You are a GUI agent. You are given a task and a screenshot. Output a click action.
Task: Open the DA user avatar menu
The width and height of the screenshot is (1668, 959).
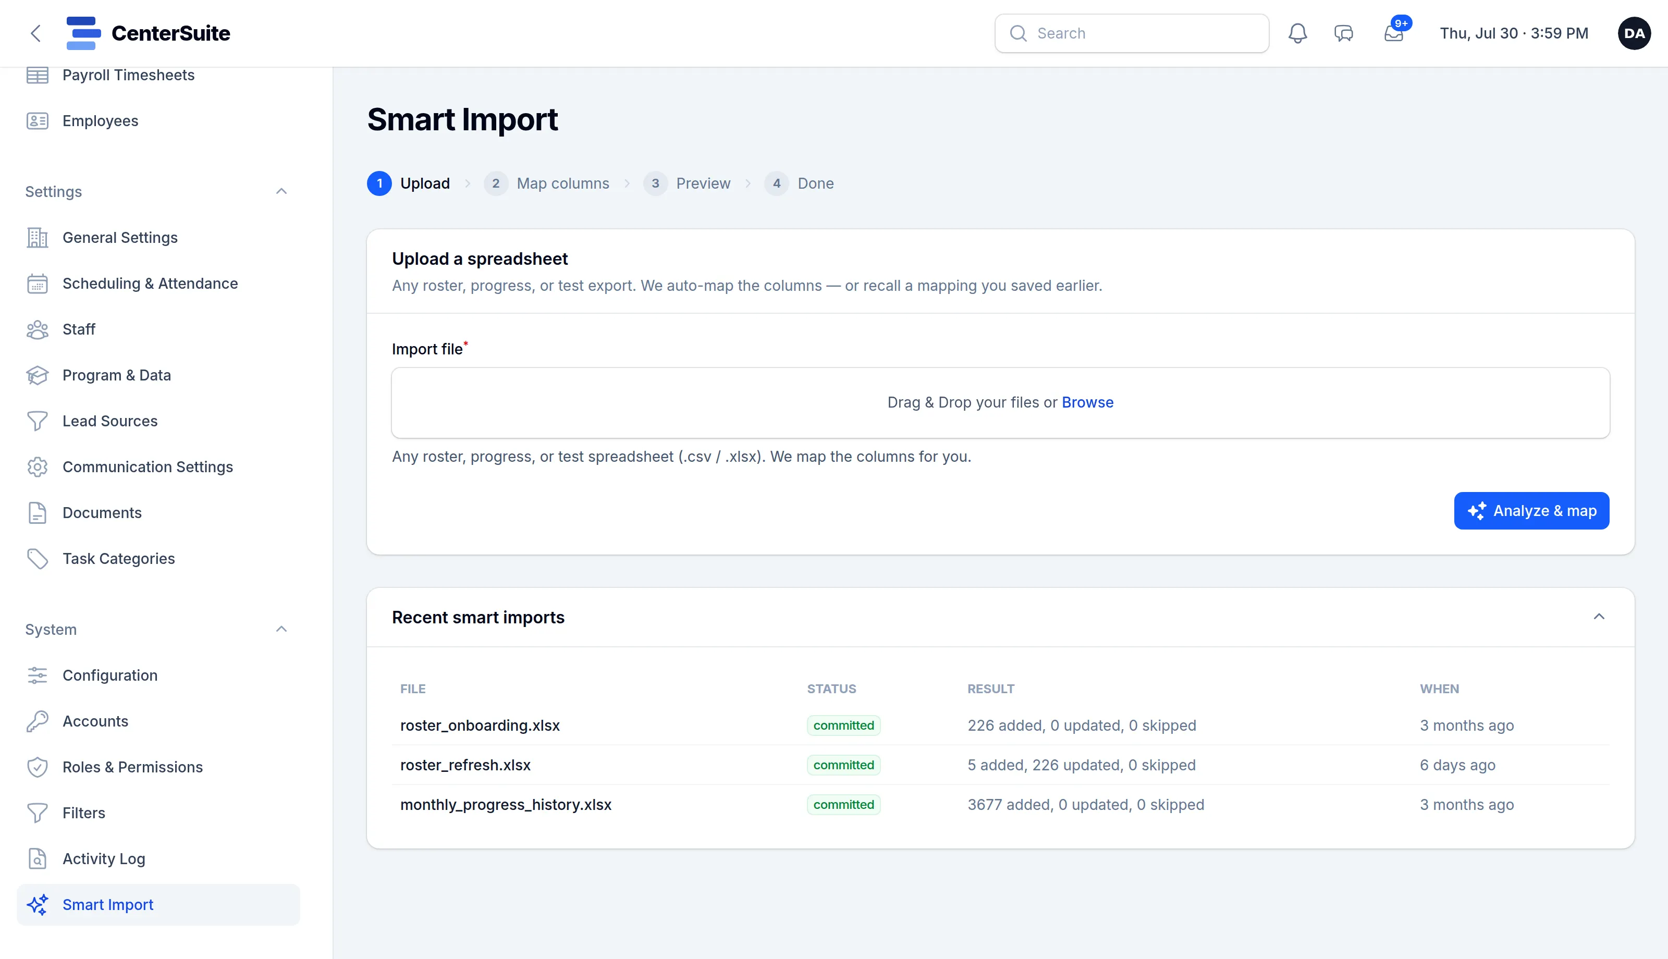1634,33
